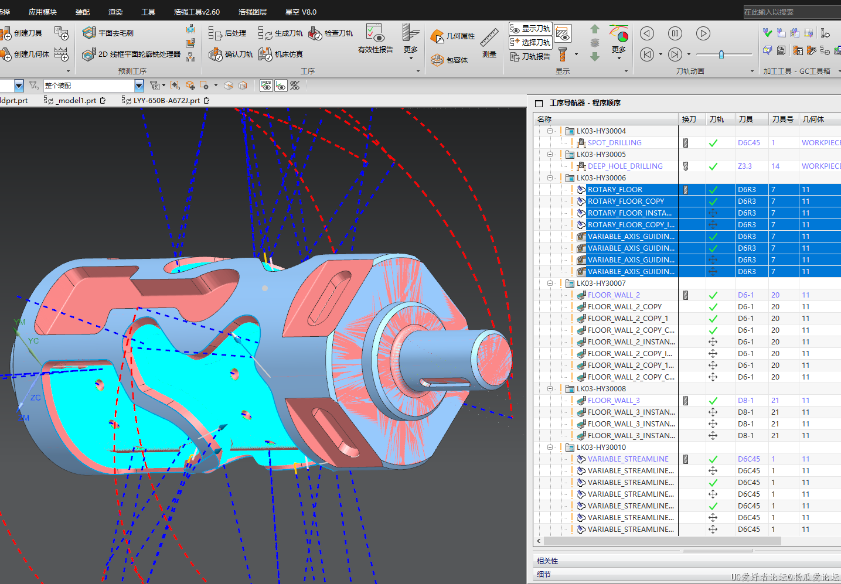Switch to LYY-650B-A672J.prt file tab
Image resolution: width=841 pixels, height=584 pixels.
[x=166, y=101]
